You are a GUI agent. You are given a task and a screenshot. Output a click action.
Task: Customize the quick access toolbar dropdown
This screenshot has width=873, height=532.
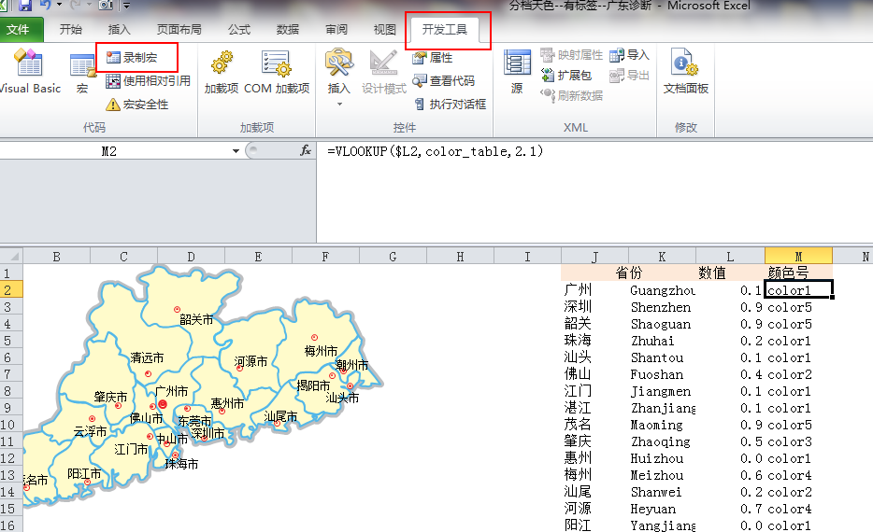(x=127, y=6)
